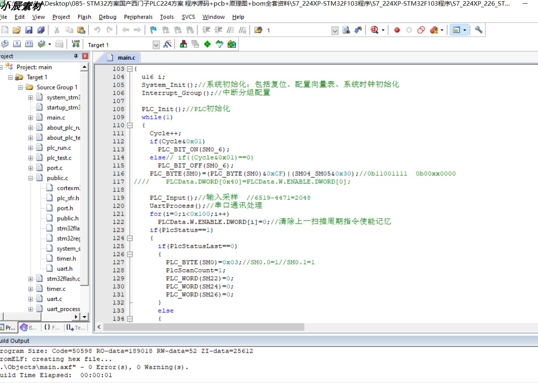Open the SVCS menu
Viewport: 538px width, 383px height.
click(188, 17)
